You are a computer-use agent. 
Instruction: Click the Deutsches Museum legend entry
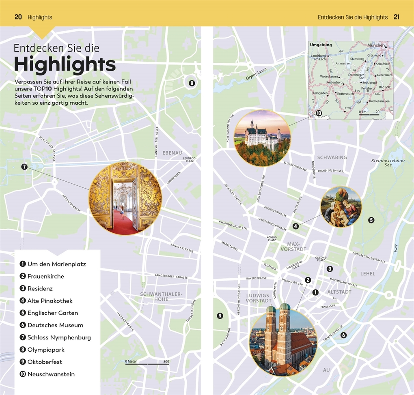pos(55,325)
